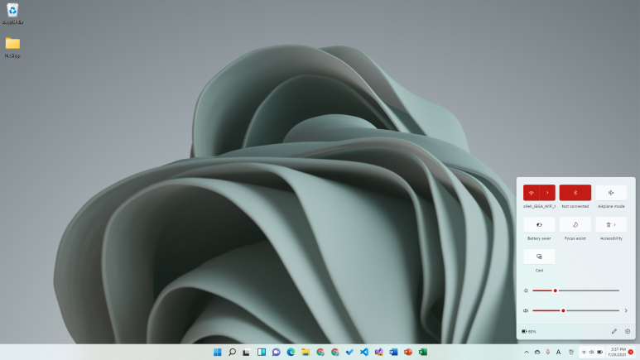Viewport: 640px width, 360px height.
Task: Open Excel from the taskbar
Action: coord(423,352)
